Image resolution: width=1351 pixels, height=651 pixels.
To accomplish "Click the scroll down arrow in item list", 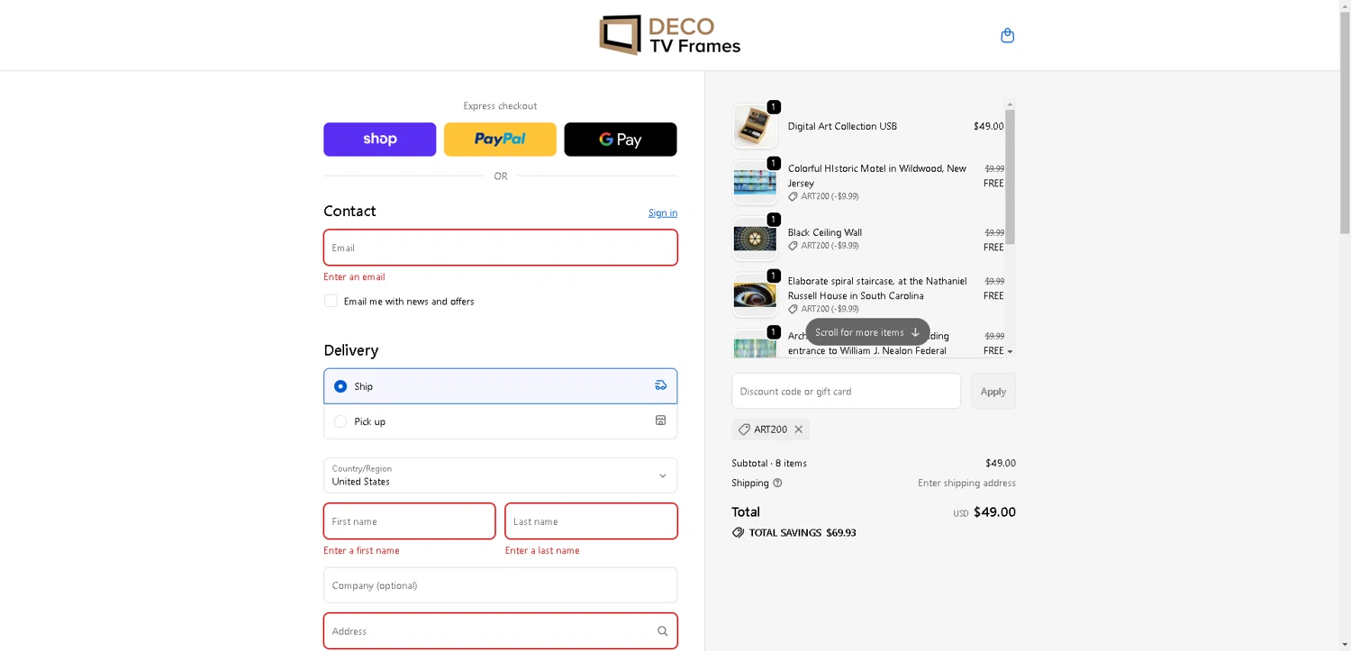I will tap(1010, 351).
